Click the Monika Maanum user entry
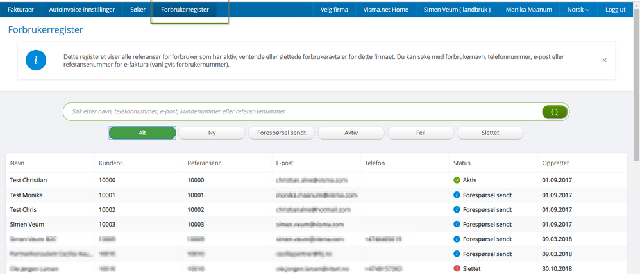The height and width of the screenshot is (274, 640). pyautogui.click(x=529, y=10)
